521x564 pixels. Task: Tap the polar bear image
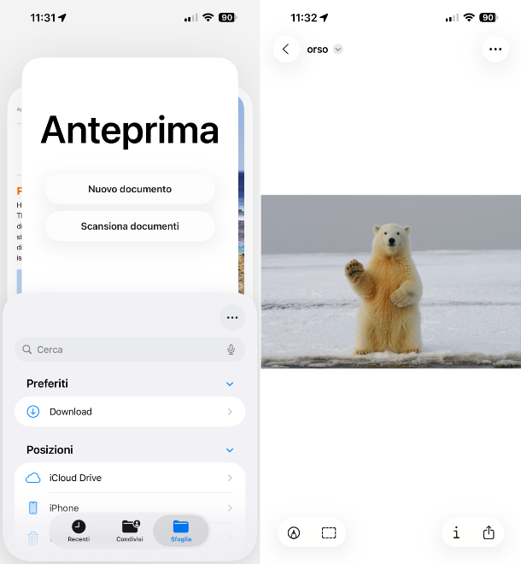click(x=391, y=282)
